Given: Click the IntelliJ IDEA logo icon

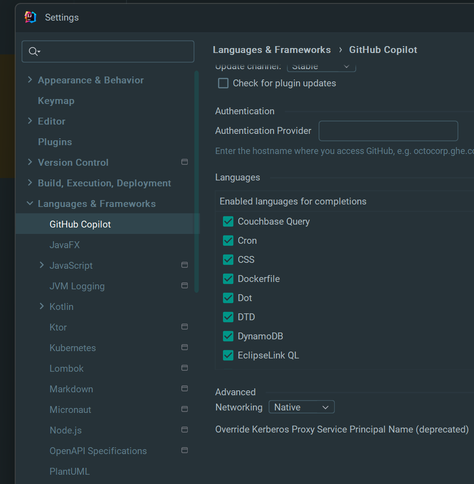Looking at the screenshot, I should tap(30, 17).
